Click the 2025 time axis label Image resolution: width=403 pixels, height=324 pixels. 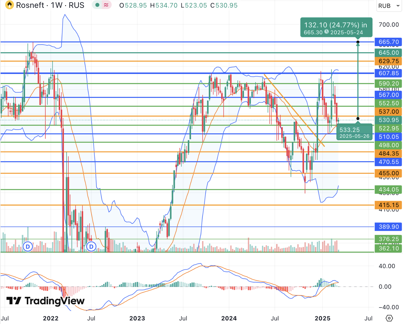click(x=322, y=318)
